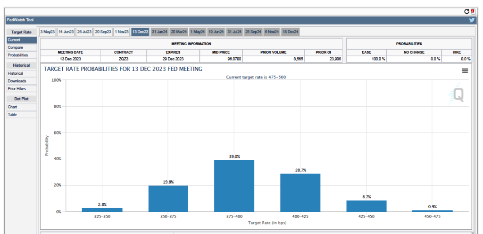Image resolution: width=483 pixels, height=234 pixels.
Task: Click the Twitter bird icon
Action: (472, 20)
